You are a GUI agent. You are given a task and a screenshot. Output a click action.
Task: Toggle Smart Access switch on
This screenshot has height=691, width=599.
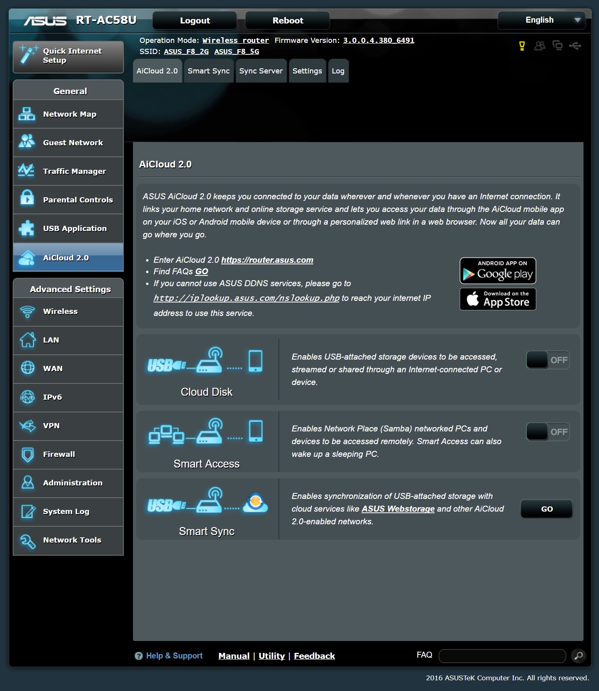click(x=548, y=432)
